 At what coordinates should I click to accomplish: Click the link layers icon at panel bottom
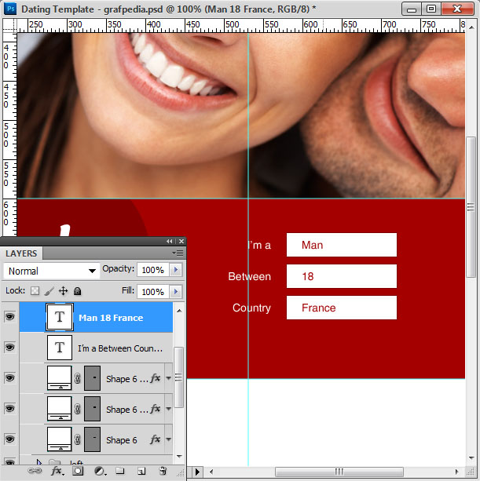34,471
